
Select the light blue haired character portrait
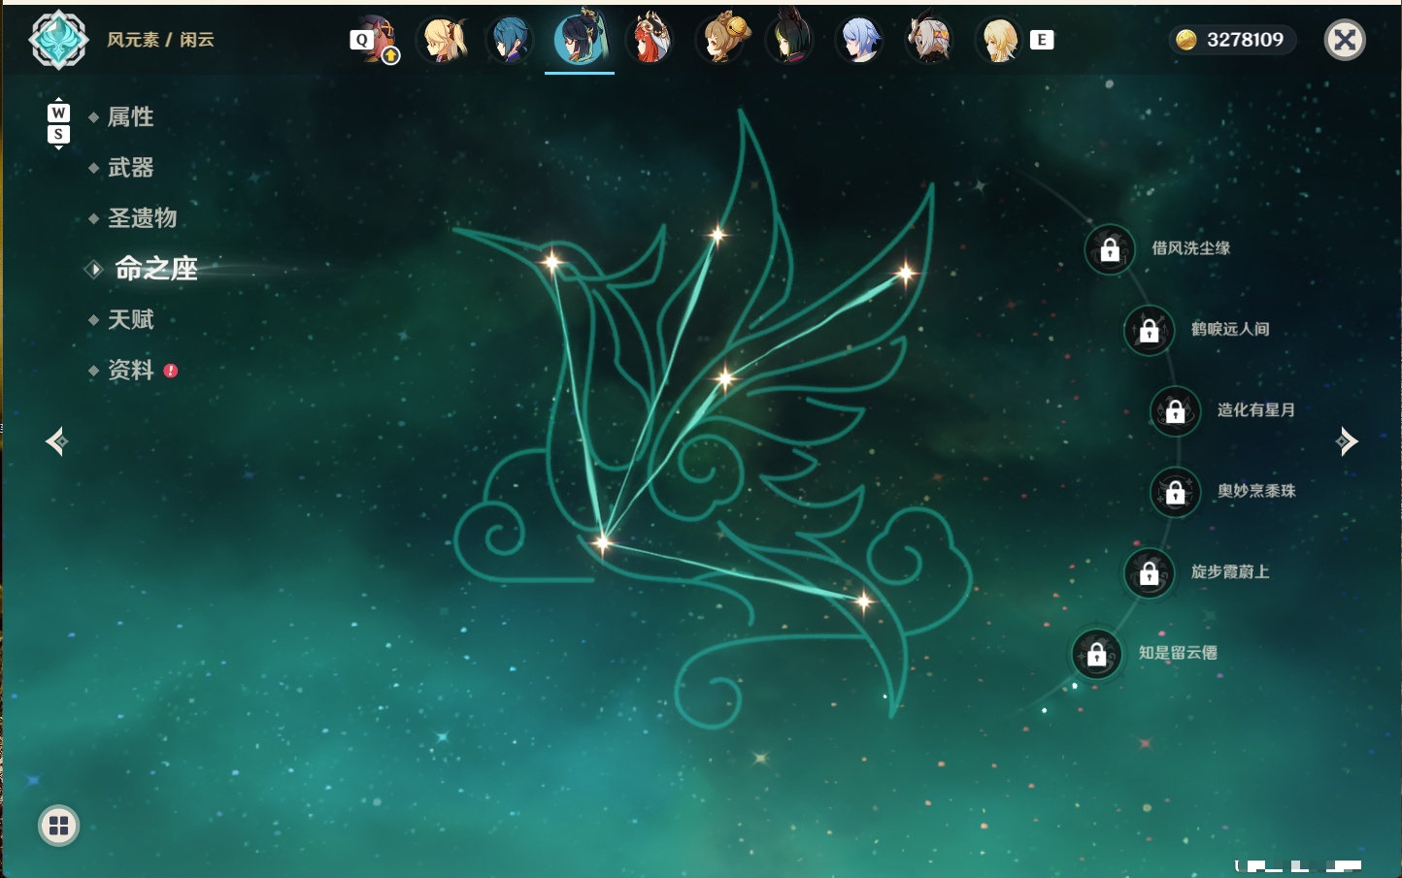tap(859, 40)
